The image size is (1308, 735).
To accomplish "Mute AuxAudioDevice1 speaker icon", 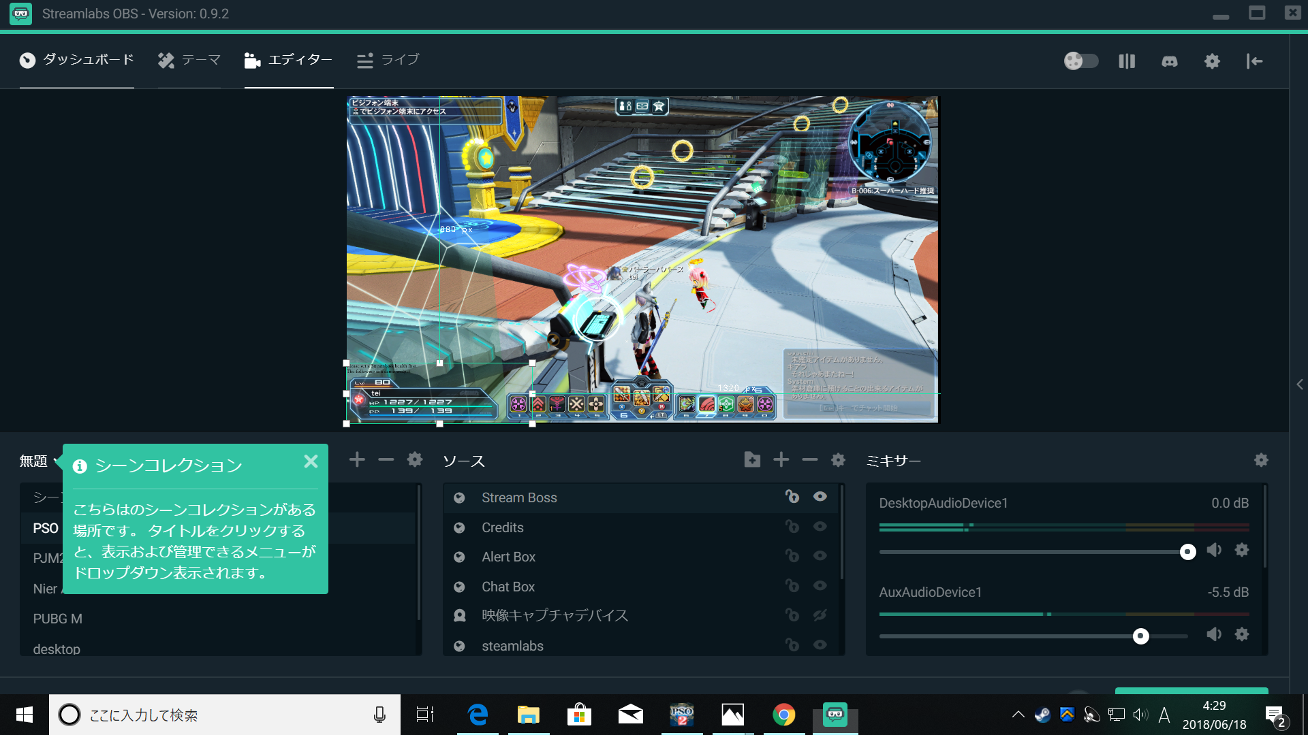I will [1214, 634].
